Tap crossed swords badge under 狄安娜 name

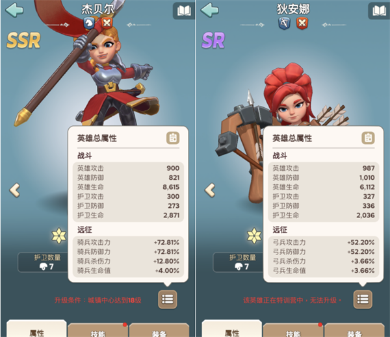click(x=302, y=23)
